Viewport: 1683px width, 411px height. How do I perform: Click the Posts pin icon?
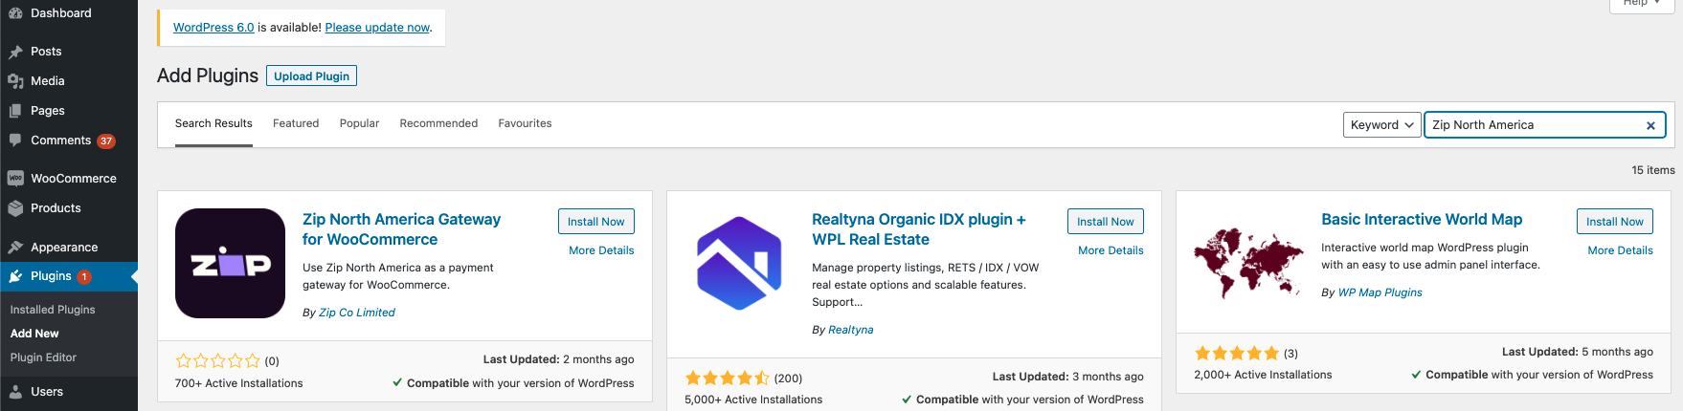15,52
